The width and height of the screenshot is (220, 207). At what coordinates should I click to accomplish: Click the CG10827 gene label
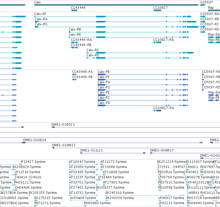[x=160, y=7]
